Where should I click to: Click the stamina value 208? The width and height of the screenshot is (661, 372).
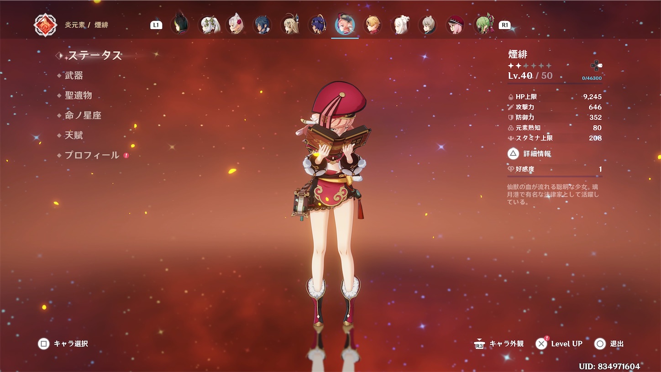pyautogui.click(x=595, y=138)
